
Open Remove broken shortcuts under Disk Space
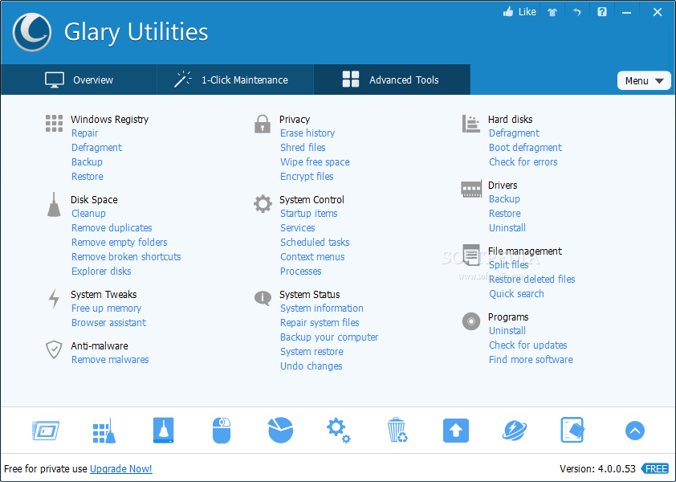(126, 256)
